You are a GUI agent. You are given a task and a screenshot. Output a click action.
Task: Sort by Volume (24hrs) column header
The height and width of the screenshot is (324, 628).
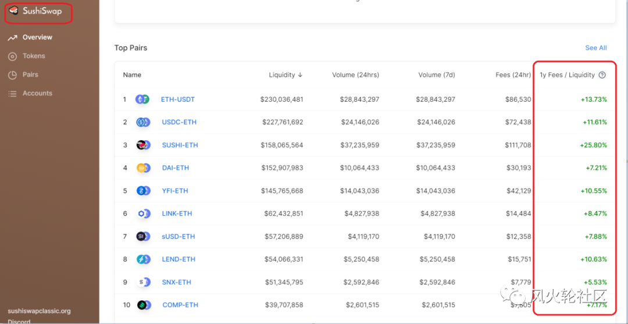[x=355, y=75]
